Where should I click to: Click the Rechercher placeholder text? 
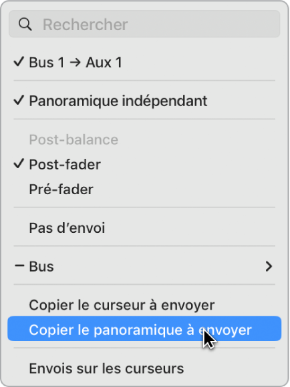pyautogui.click(x=86, y=25)
